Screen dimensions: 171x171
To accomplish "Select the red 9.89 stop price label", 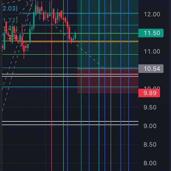I will click(x=149, y=93).
